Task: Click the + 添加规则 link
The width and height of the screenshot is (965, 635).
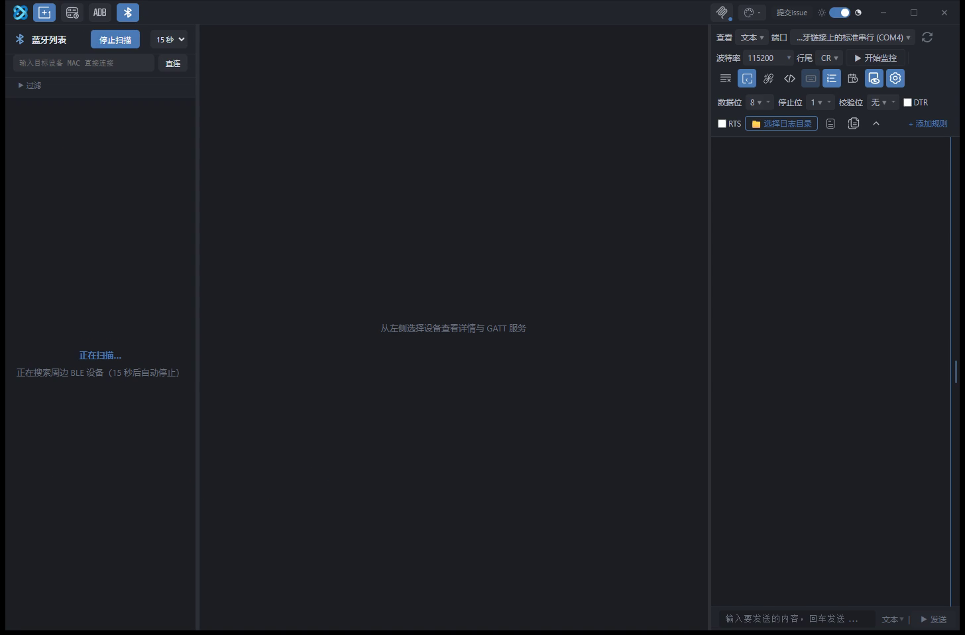Action: (928, 124)
